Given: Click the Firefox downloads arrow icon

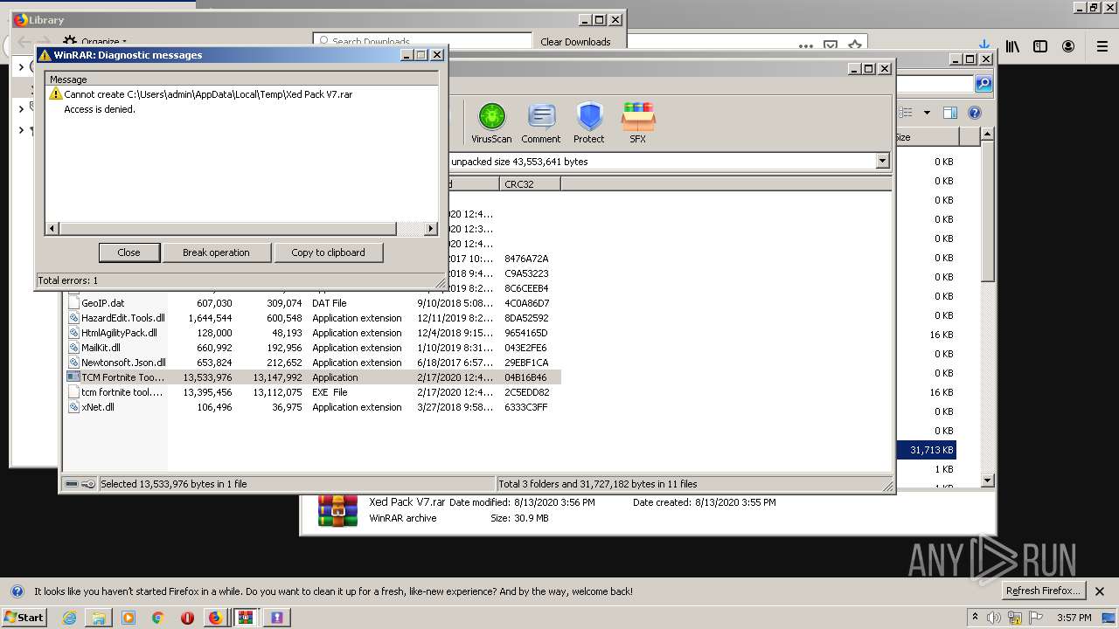Looking at the screenshot, I should (984, 45).
